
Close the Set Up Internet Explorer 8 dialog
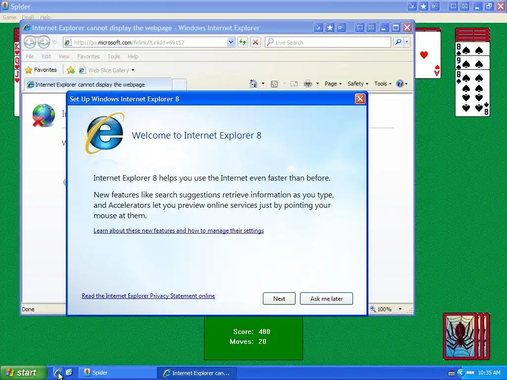[360, 98]
